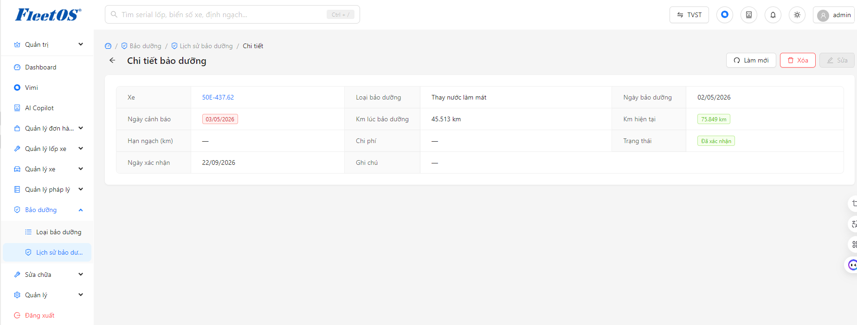
Task: Select Lịch sử bảo dưỡng submenu item
Action: 47,252
